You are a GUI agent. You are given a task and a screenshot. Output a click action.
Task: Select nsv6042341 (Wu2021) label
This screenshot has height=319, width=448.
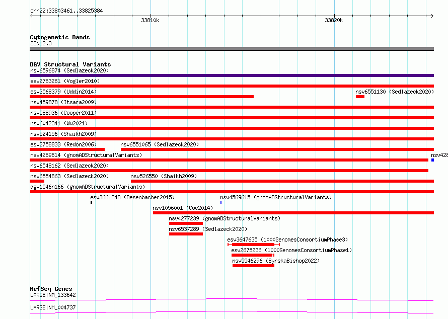(59, 123)
